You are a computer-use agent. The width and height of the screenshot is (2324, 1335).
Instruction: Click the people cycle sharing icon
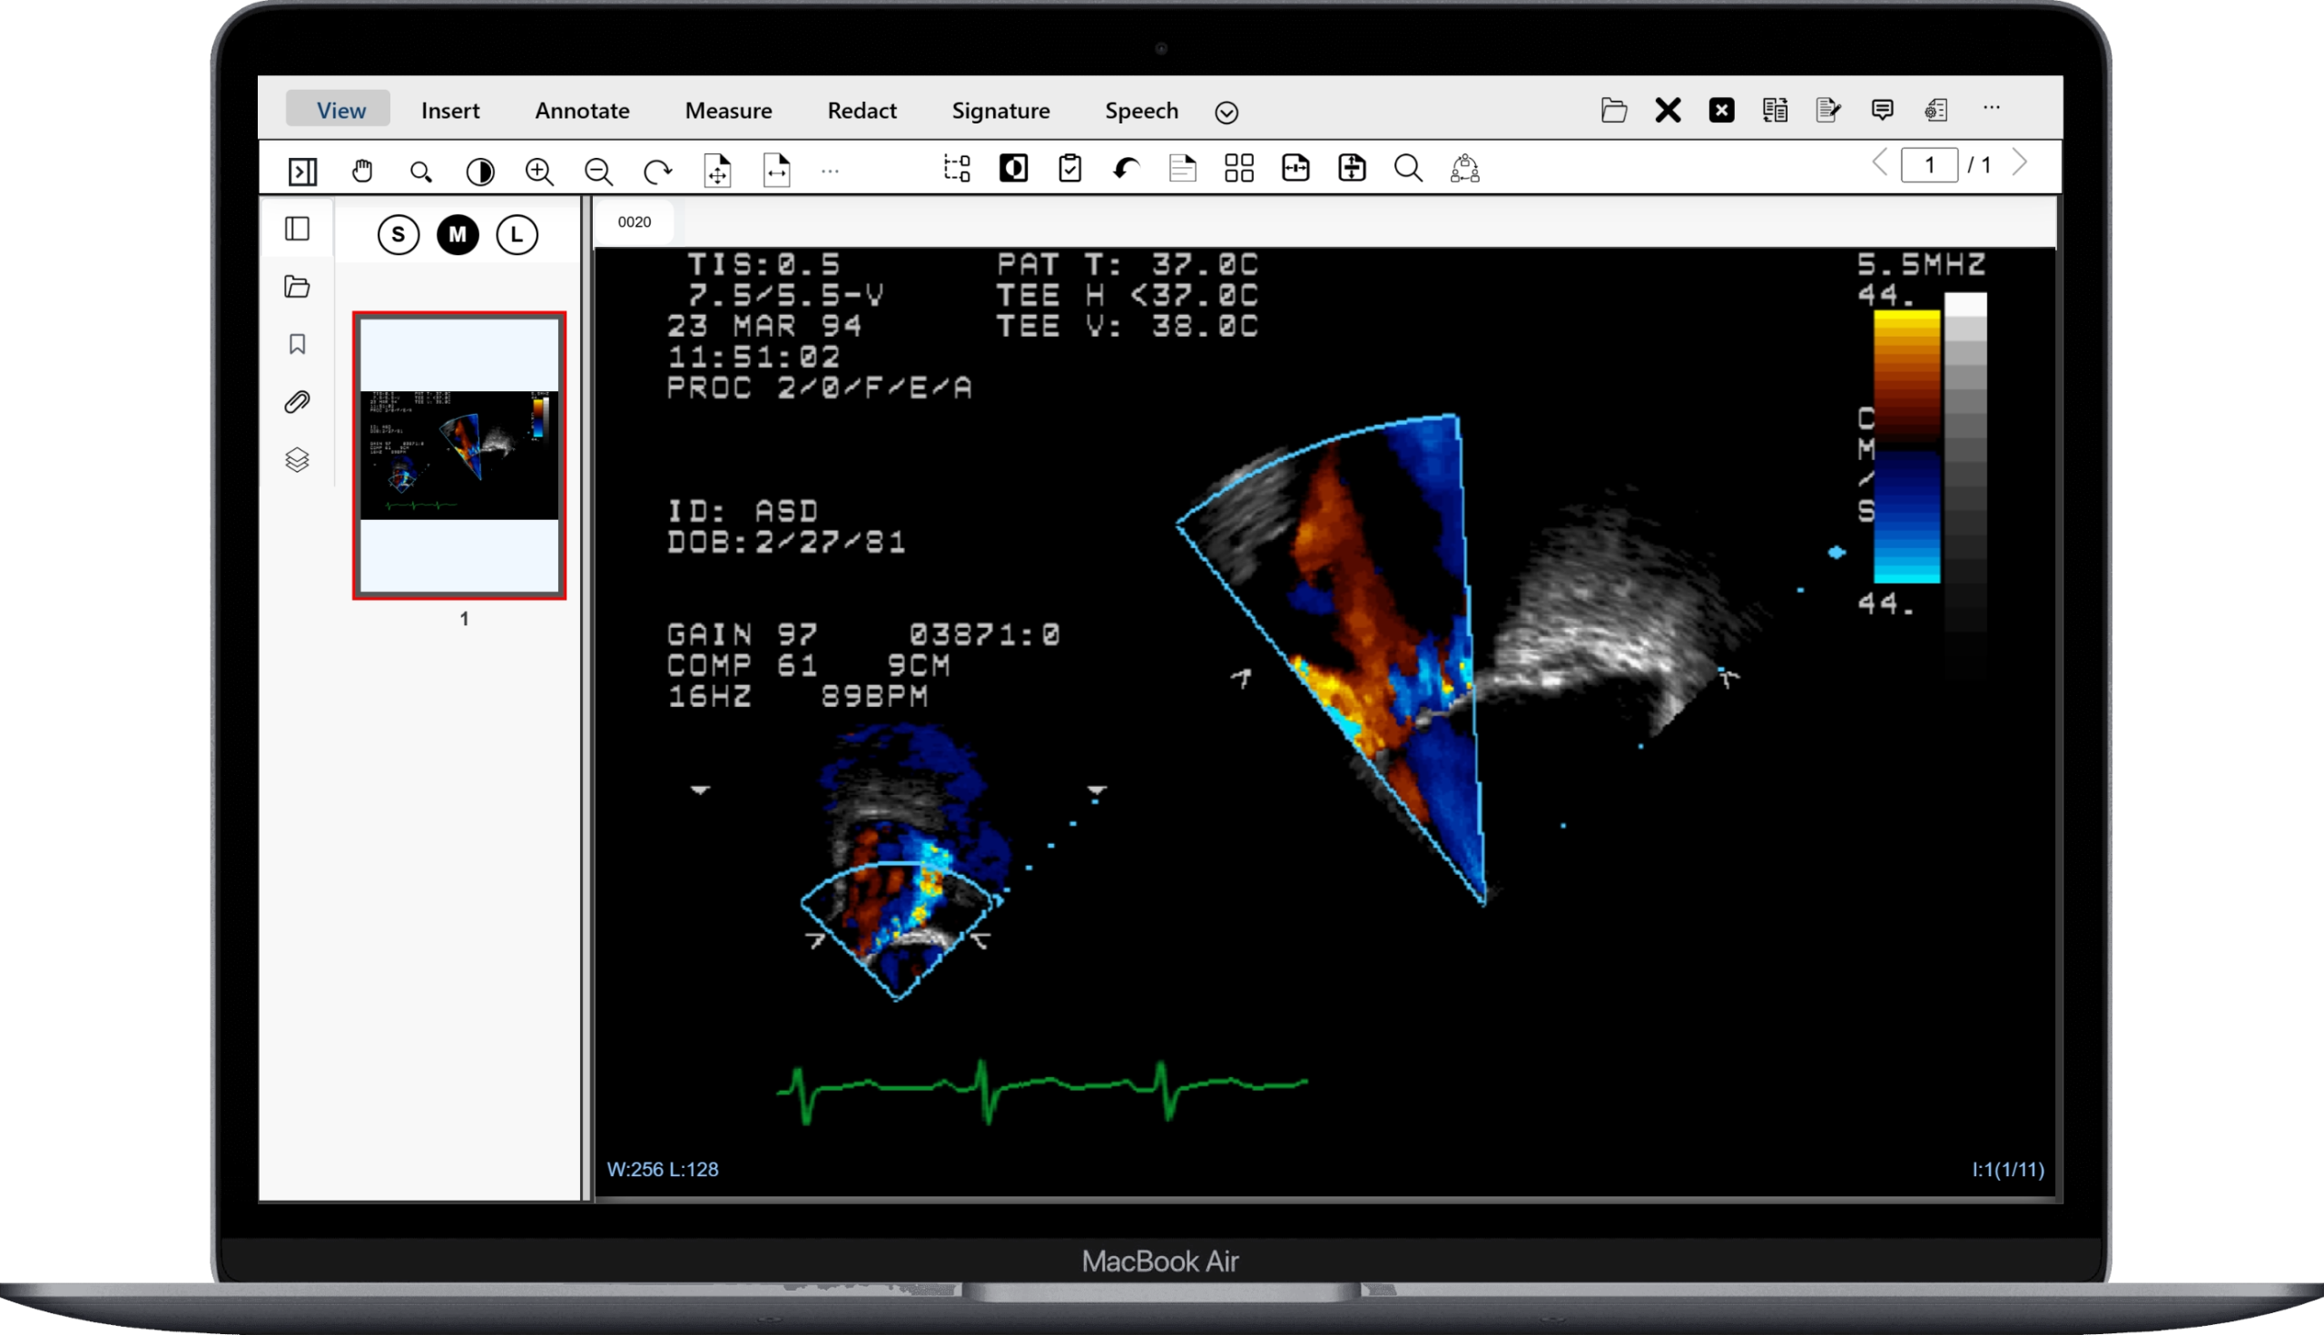pyautogui.click(x=1464, y=168)
